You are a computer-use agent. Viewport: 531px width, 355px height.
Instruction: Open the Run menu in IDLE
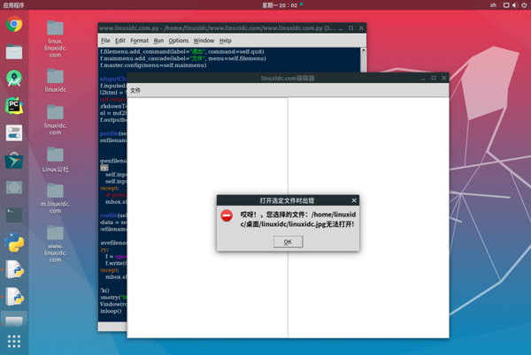[158, 41]
